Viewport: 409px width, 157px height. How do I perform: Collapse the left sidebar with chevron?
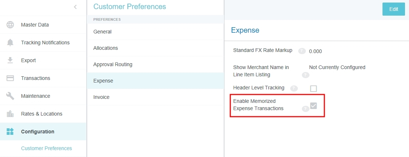click(75, 7)
